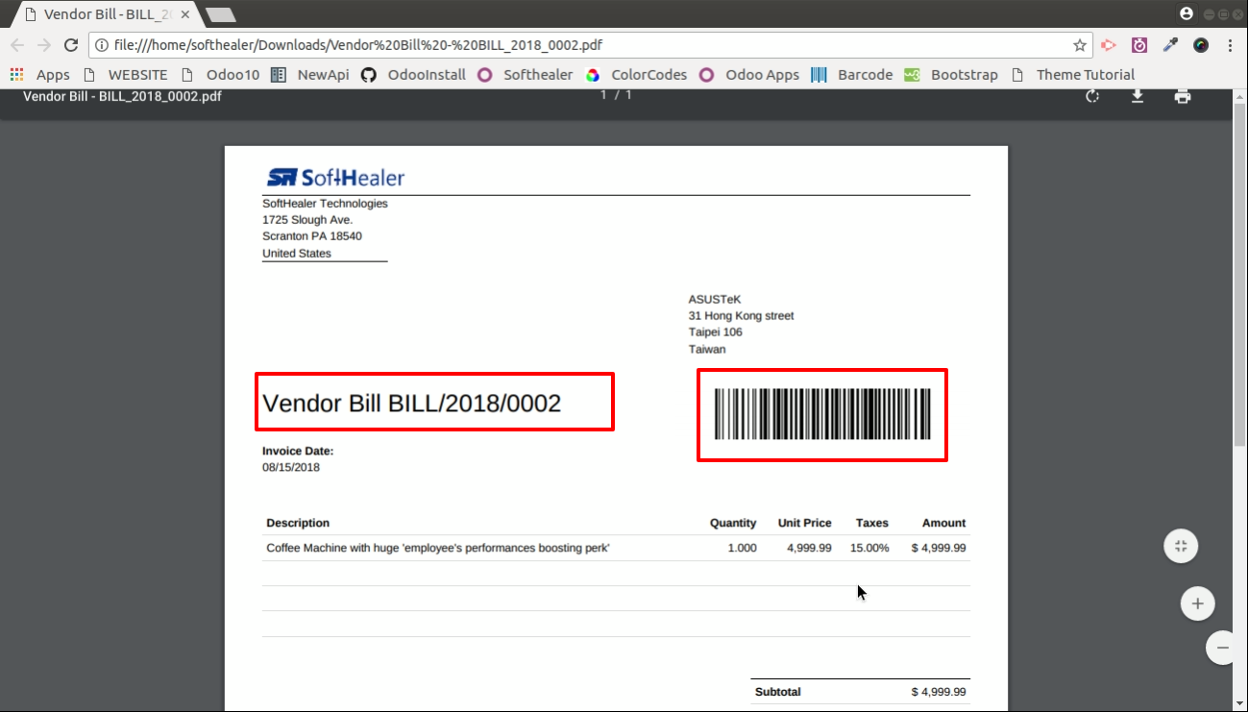Zoom in on the PDF

pos(1197,603)
